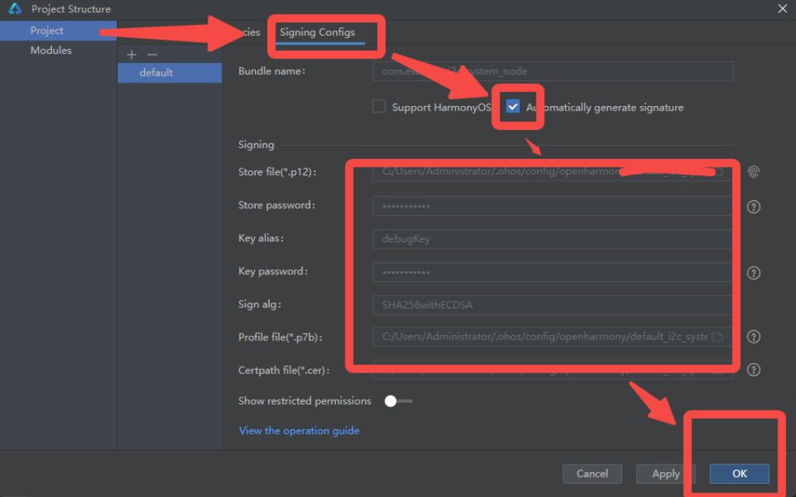
Task: Select Modules in the left sidebar
Action: coord(51,50)
